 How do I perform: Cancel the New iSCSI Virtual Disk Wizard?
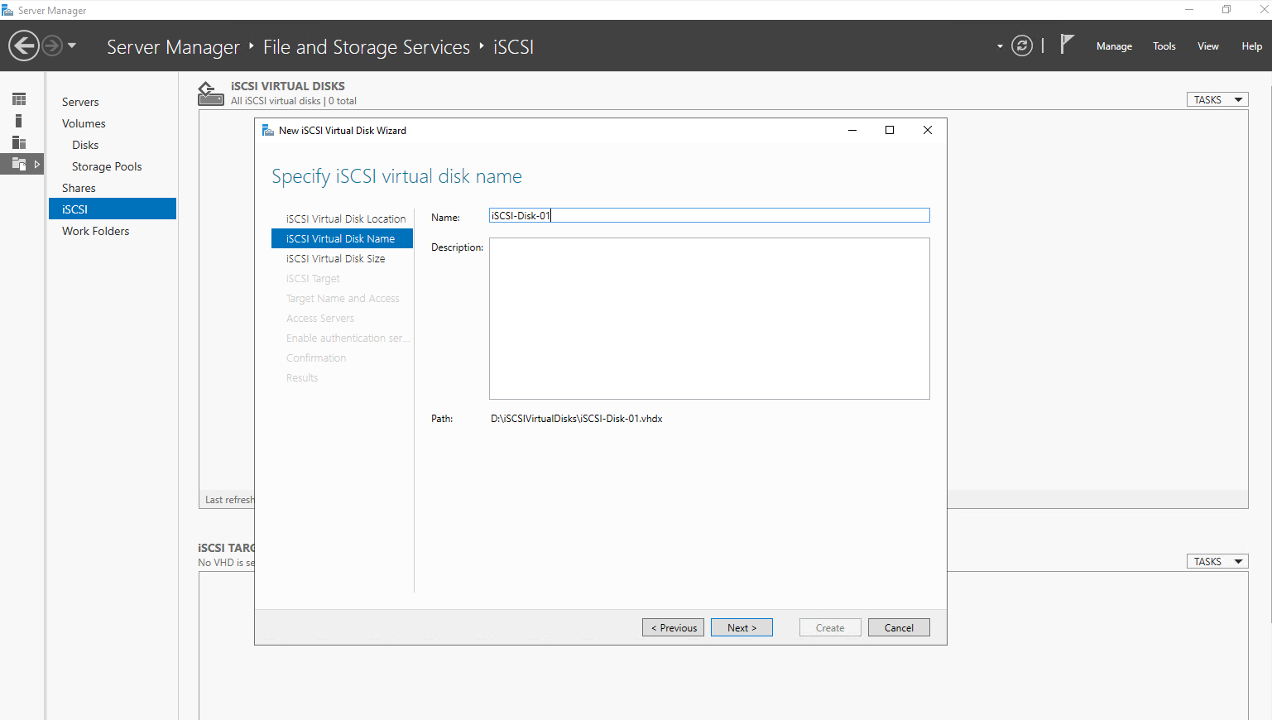(x=899, y=628)
